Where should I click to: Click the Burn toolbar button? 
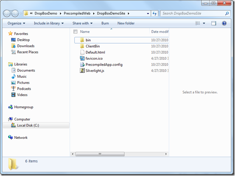pos(105,23)
